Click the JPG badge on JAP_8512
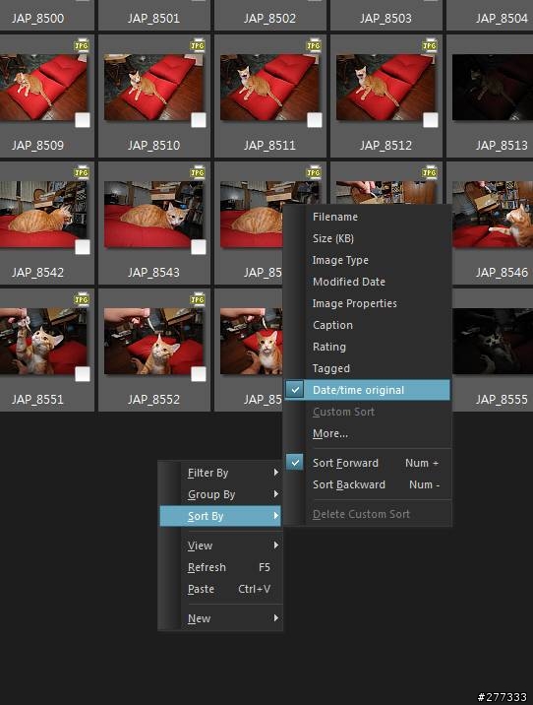This screenshot has height=705, width=533. [x=430, y=46]
